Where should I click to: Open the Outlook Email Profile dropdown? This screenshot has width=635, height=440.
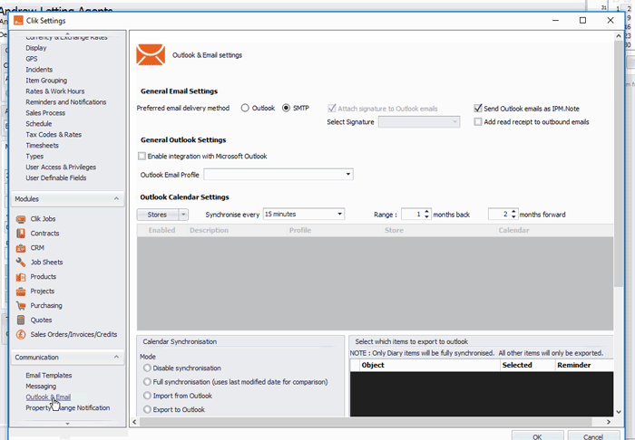point(278,174)
